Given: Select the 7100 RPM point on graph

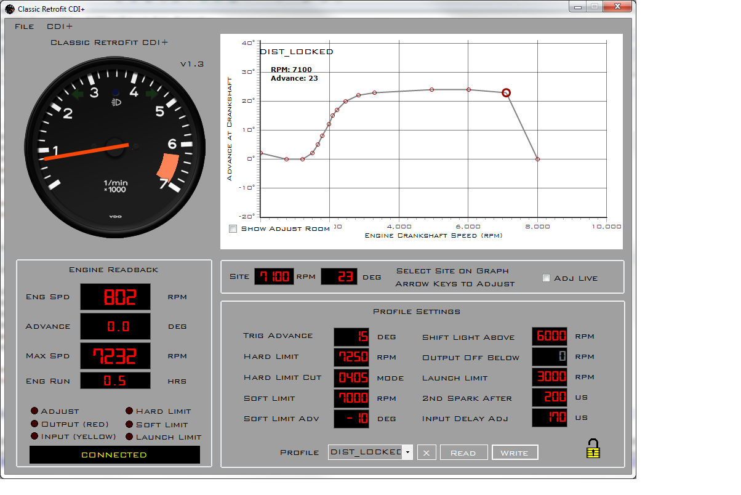Looking at the screenshot, I should pos(506,93).
